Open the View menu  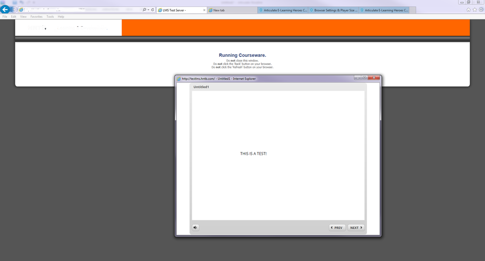[x=23, y=16]
